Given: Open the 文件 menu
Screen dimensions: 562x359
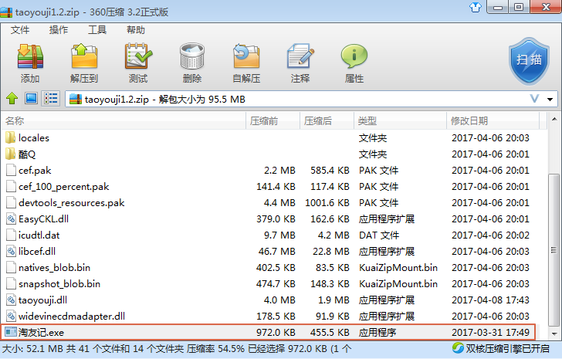Looking at the screenshot, I should (x=20, y=30).
